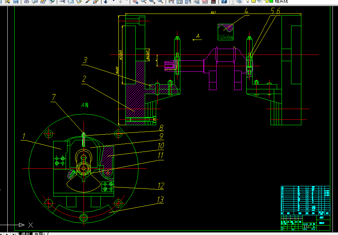Click the last-tab arrow button at bottom

click(x=14, y=234)
